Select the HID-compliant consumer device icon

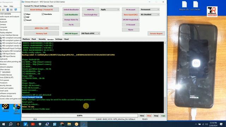pyautogui.click(x=1, y=38)
